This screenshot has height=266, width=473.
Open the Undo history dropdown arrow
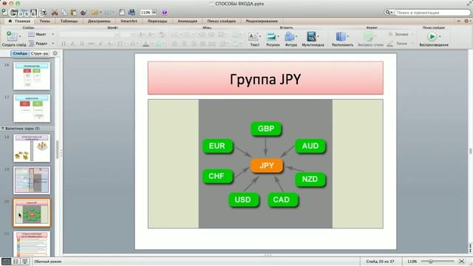point(101,13)
